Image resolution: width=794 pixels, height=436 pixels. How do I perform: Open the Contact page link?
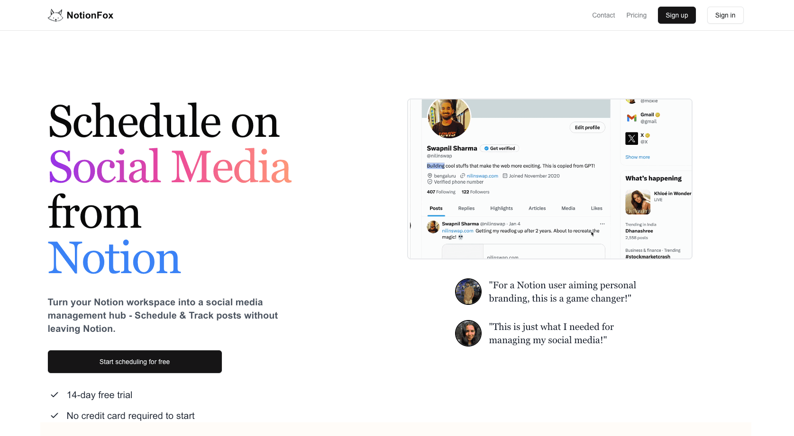coord(603,15)
